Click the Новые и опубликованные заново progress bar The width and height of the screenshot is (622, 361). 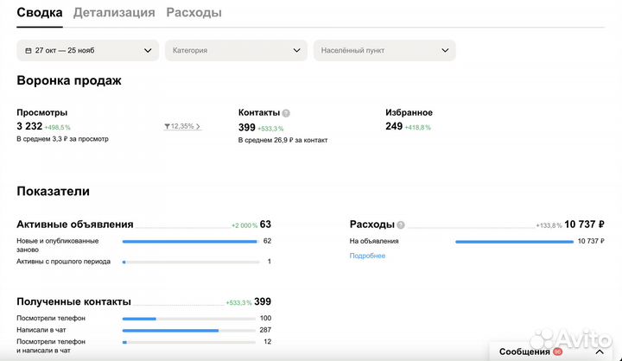(x=190, y=241)
